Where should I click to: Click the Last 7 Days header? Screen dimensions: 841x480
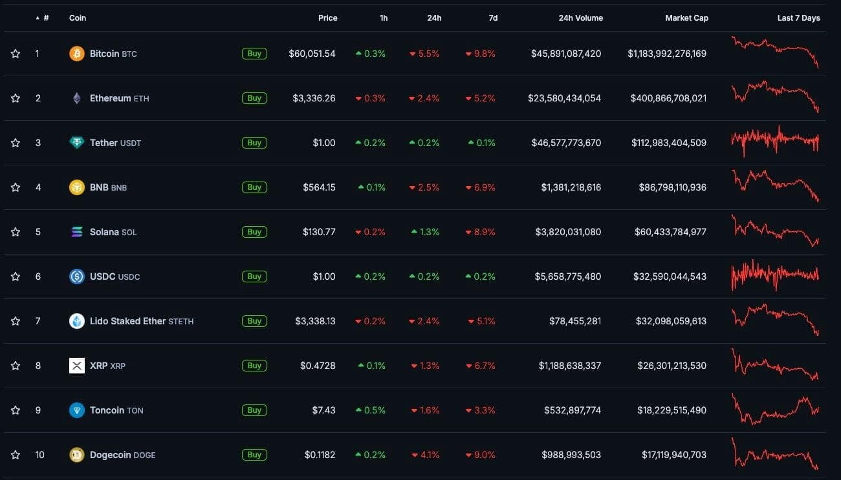799,18
